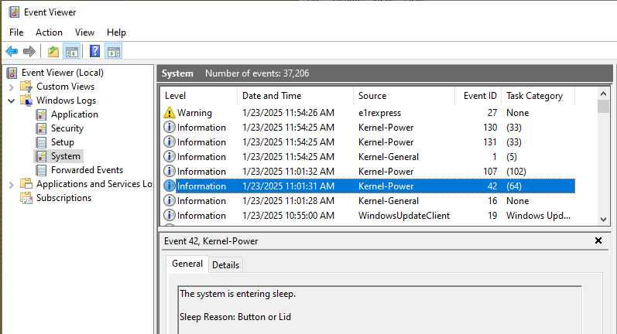
Task: Click the Up One Level folder icon
Action: (x=53, y=52)
